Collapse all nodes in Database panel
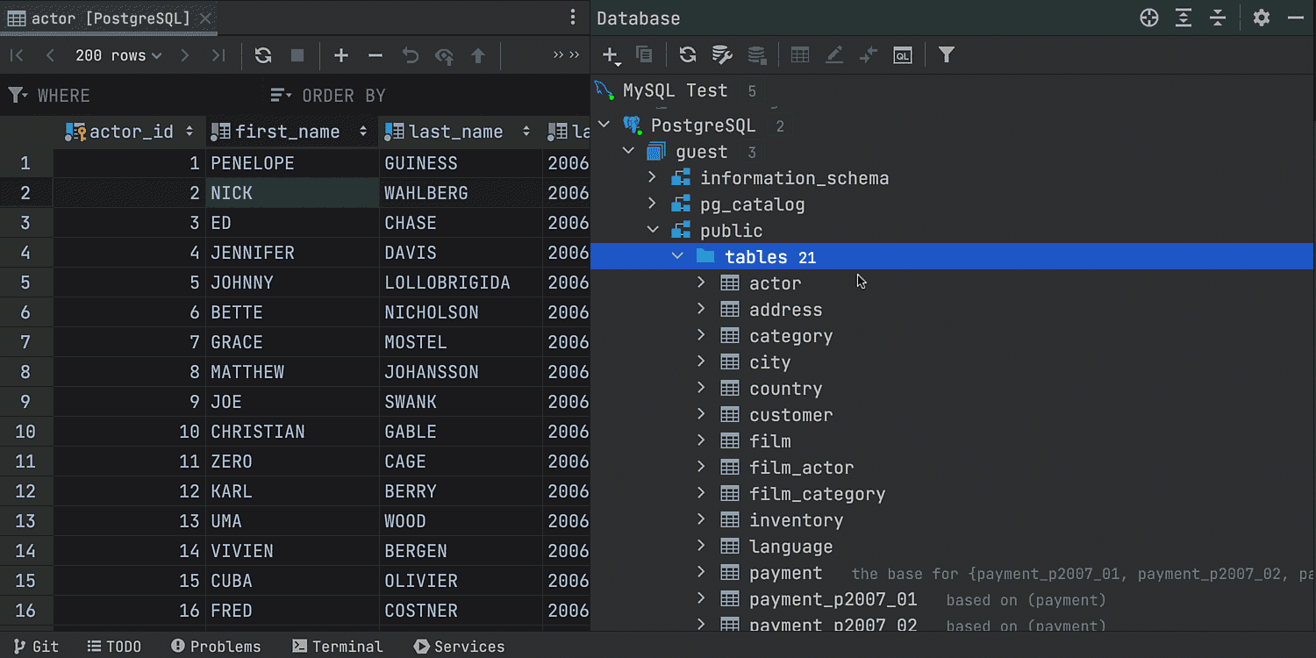 click(1218, 18)
